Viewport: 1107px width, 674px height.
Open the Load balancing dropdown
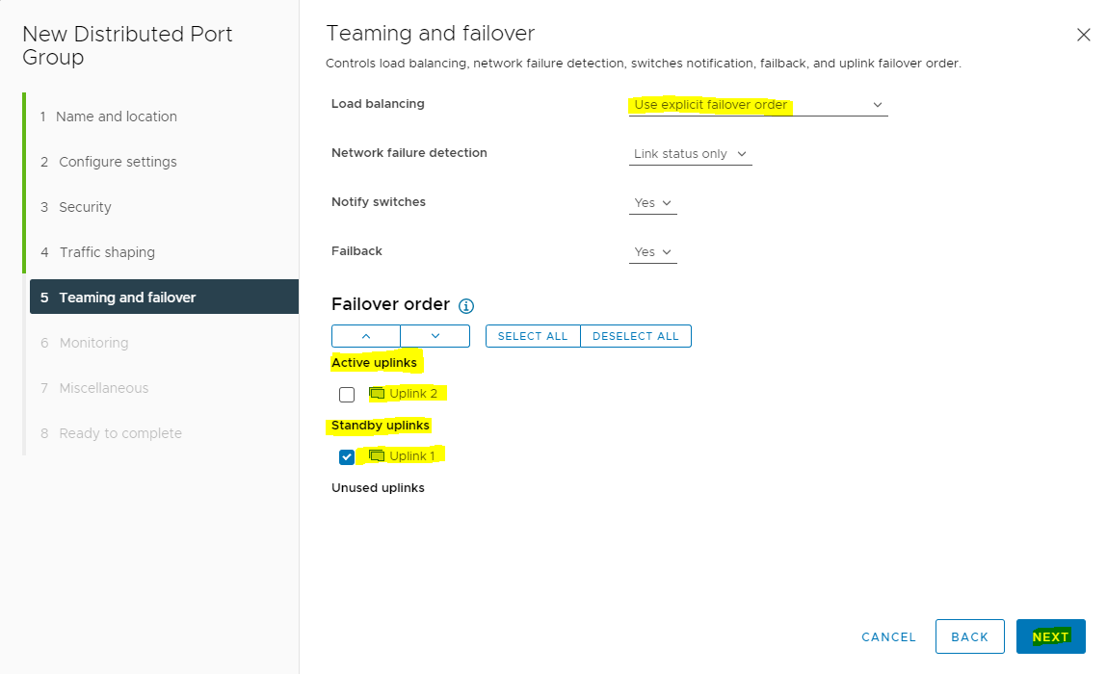pos(758,104)
